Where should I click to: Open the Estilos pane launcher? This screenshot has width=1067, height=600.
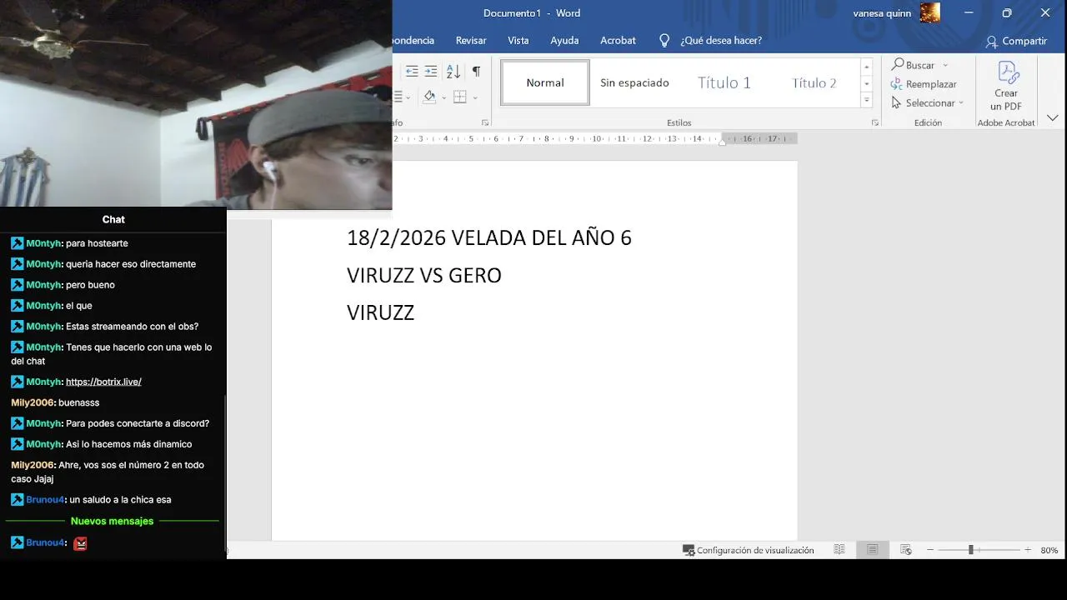[875, 122]
